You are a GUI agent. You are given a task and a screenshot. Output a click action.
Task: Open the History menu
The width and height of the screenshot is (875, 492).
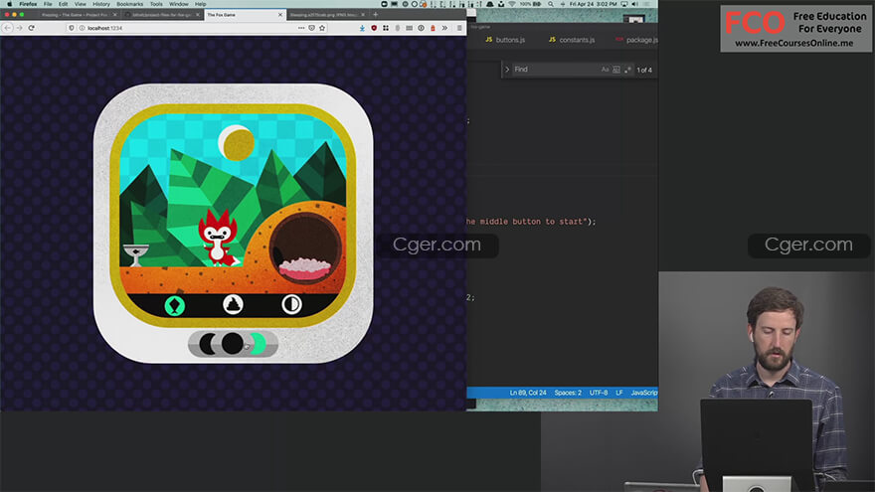101,4
